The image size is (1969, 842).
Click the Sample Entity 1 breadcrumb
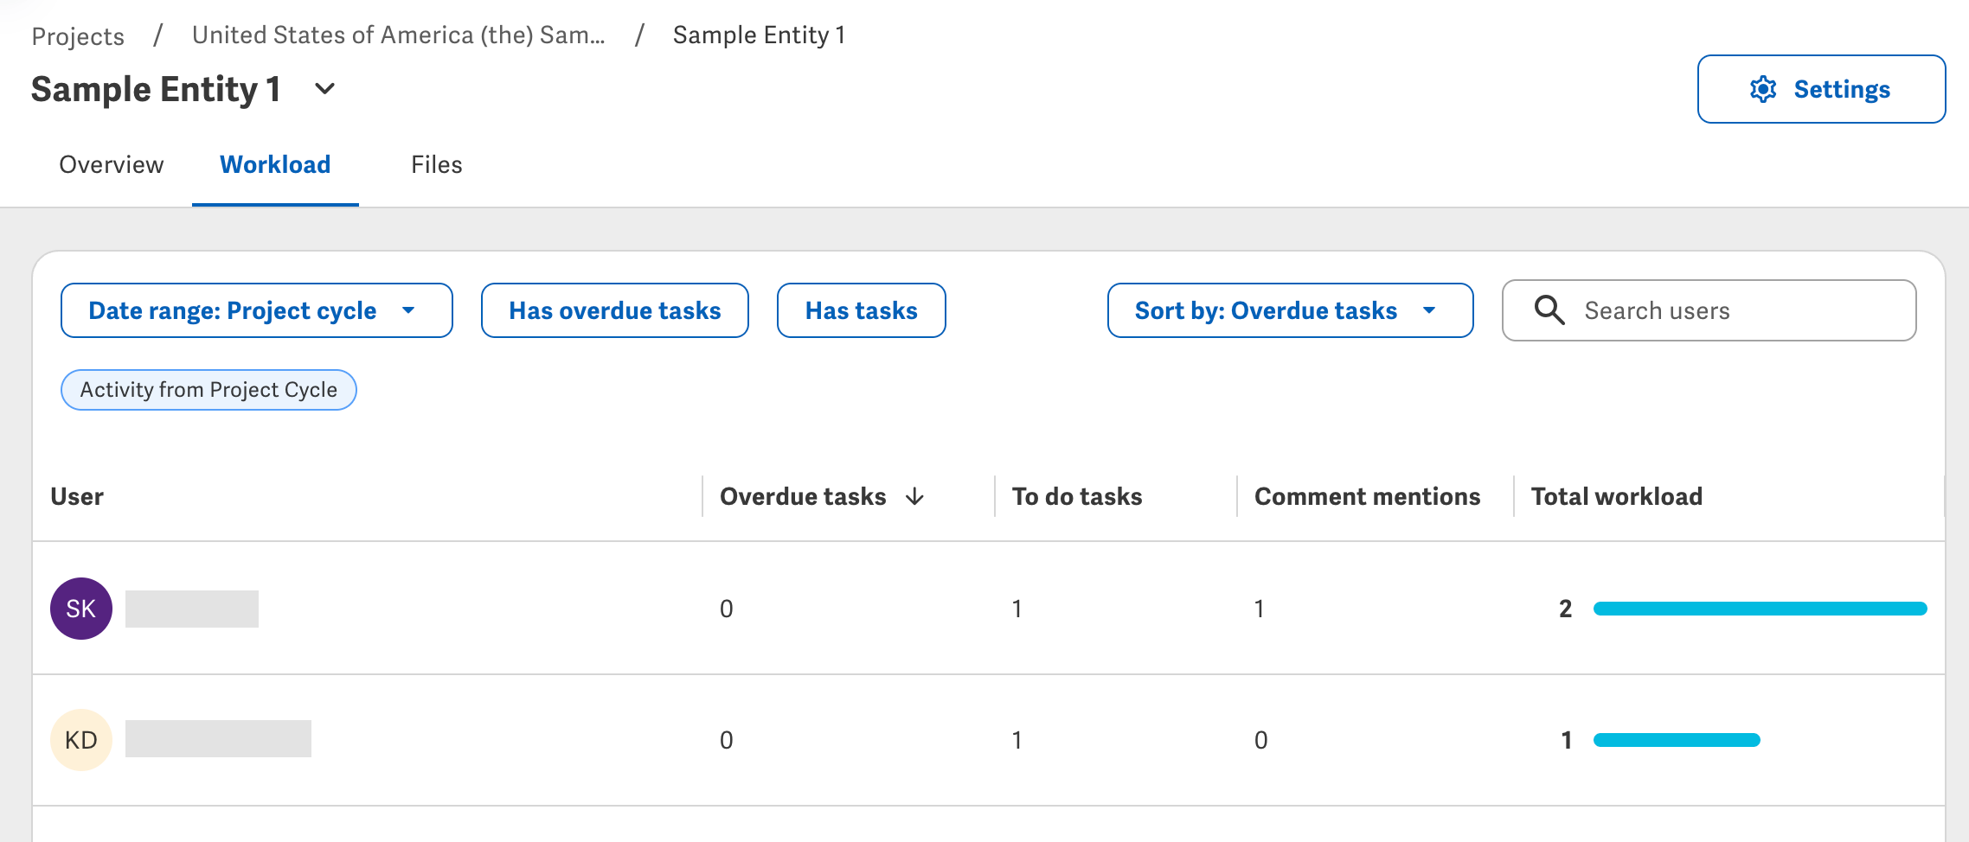click(x=759, y=35)
